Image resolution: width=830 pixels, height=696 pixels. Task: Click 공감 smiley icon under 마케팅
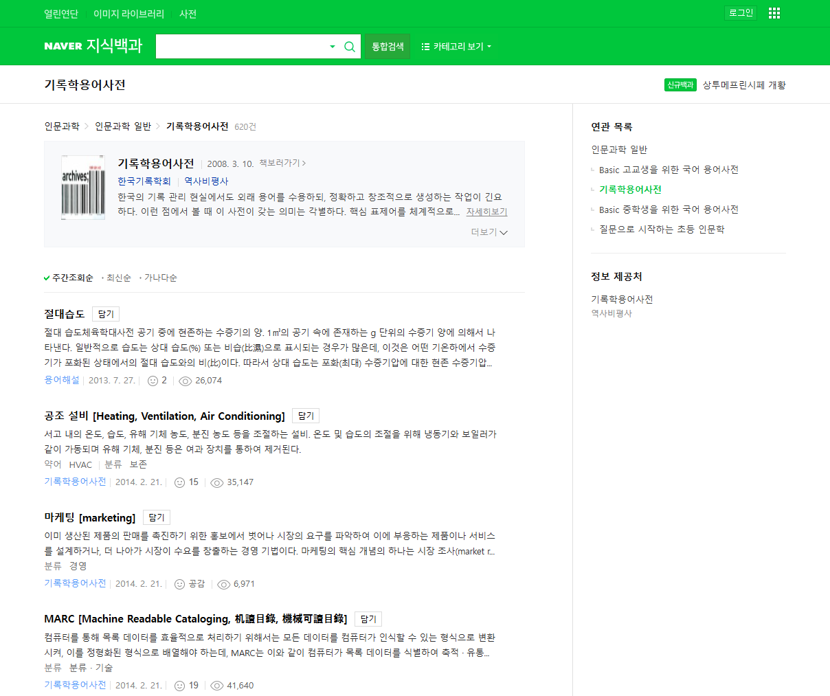coord(179,584)
